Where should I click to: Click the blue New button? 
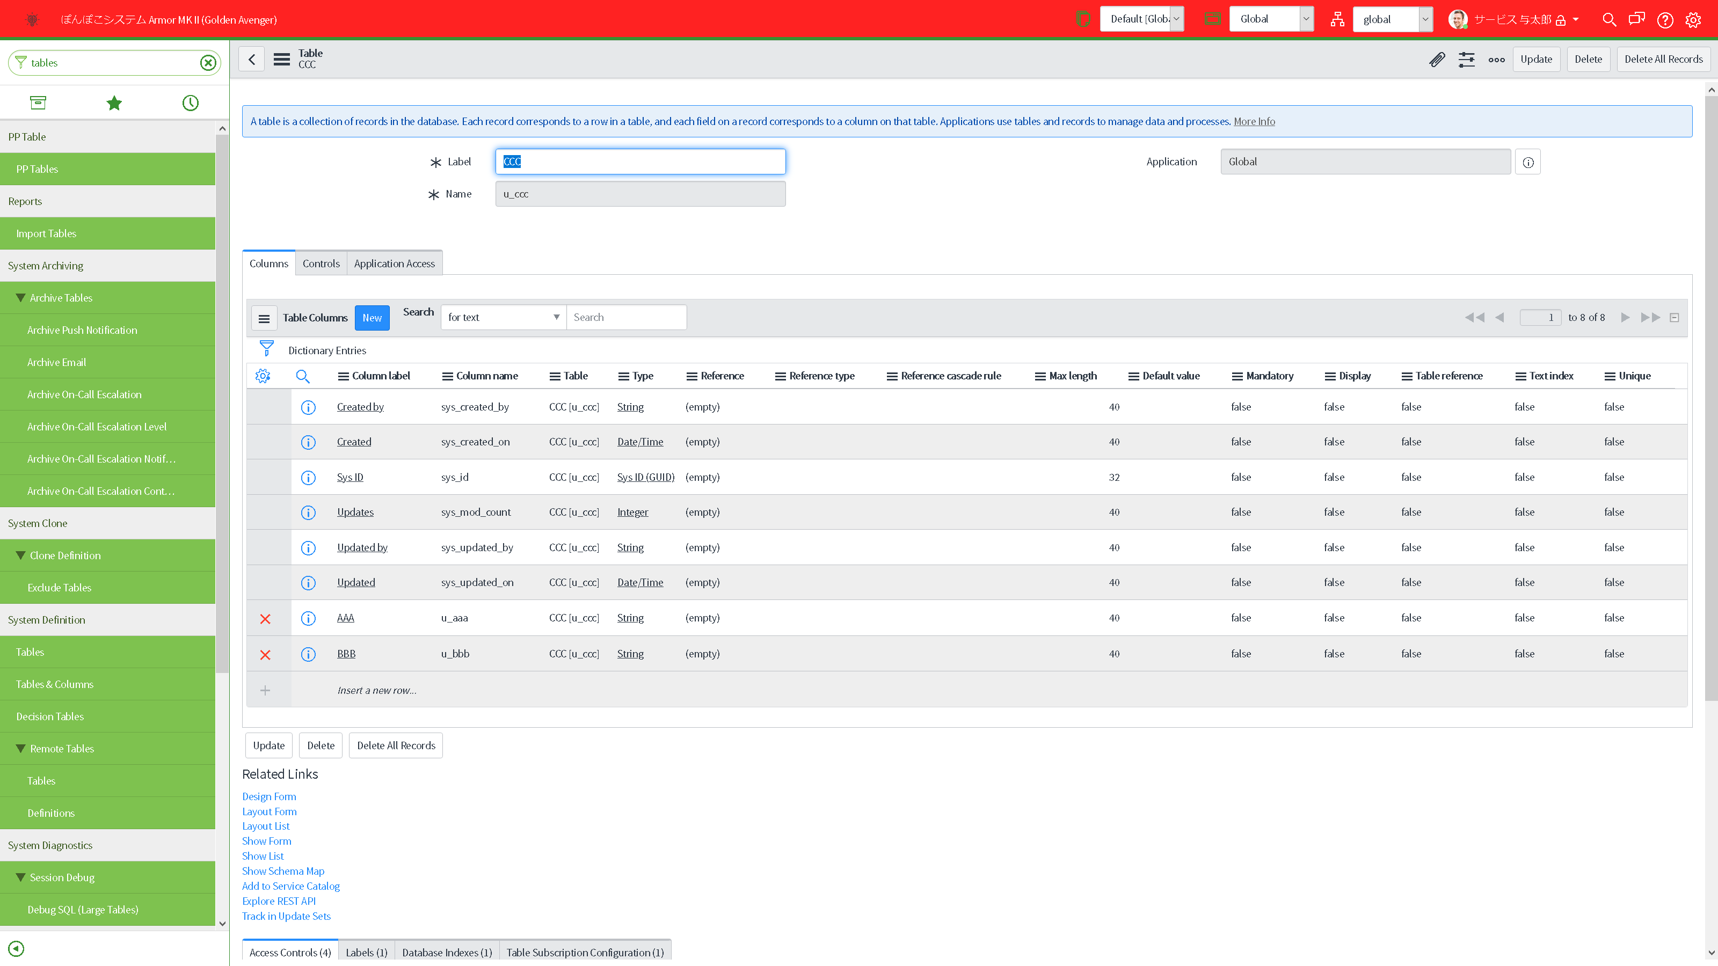(372, 317)
